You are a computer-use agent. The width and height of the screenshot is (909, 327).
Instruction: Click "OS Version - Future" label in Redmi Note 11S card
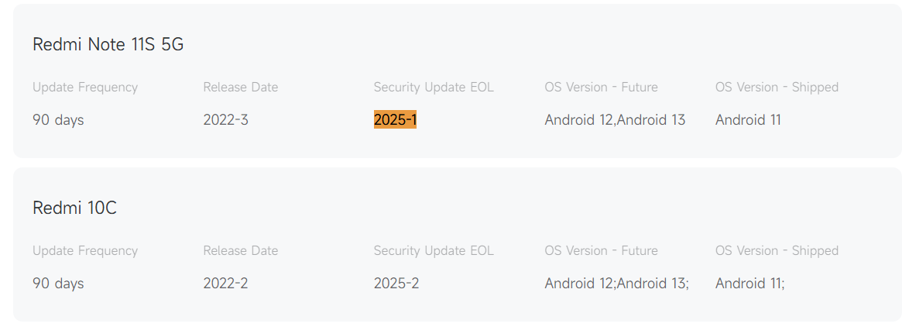tap(601, 88)
